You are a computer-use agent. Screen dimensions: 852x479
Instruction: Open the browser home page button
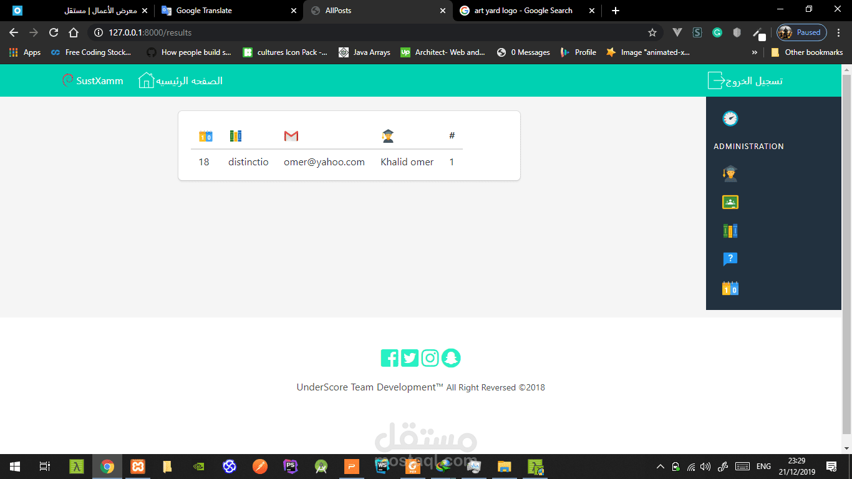click(74, 32)
